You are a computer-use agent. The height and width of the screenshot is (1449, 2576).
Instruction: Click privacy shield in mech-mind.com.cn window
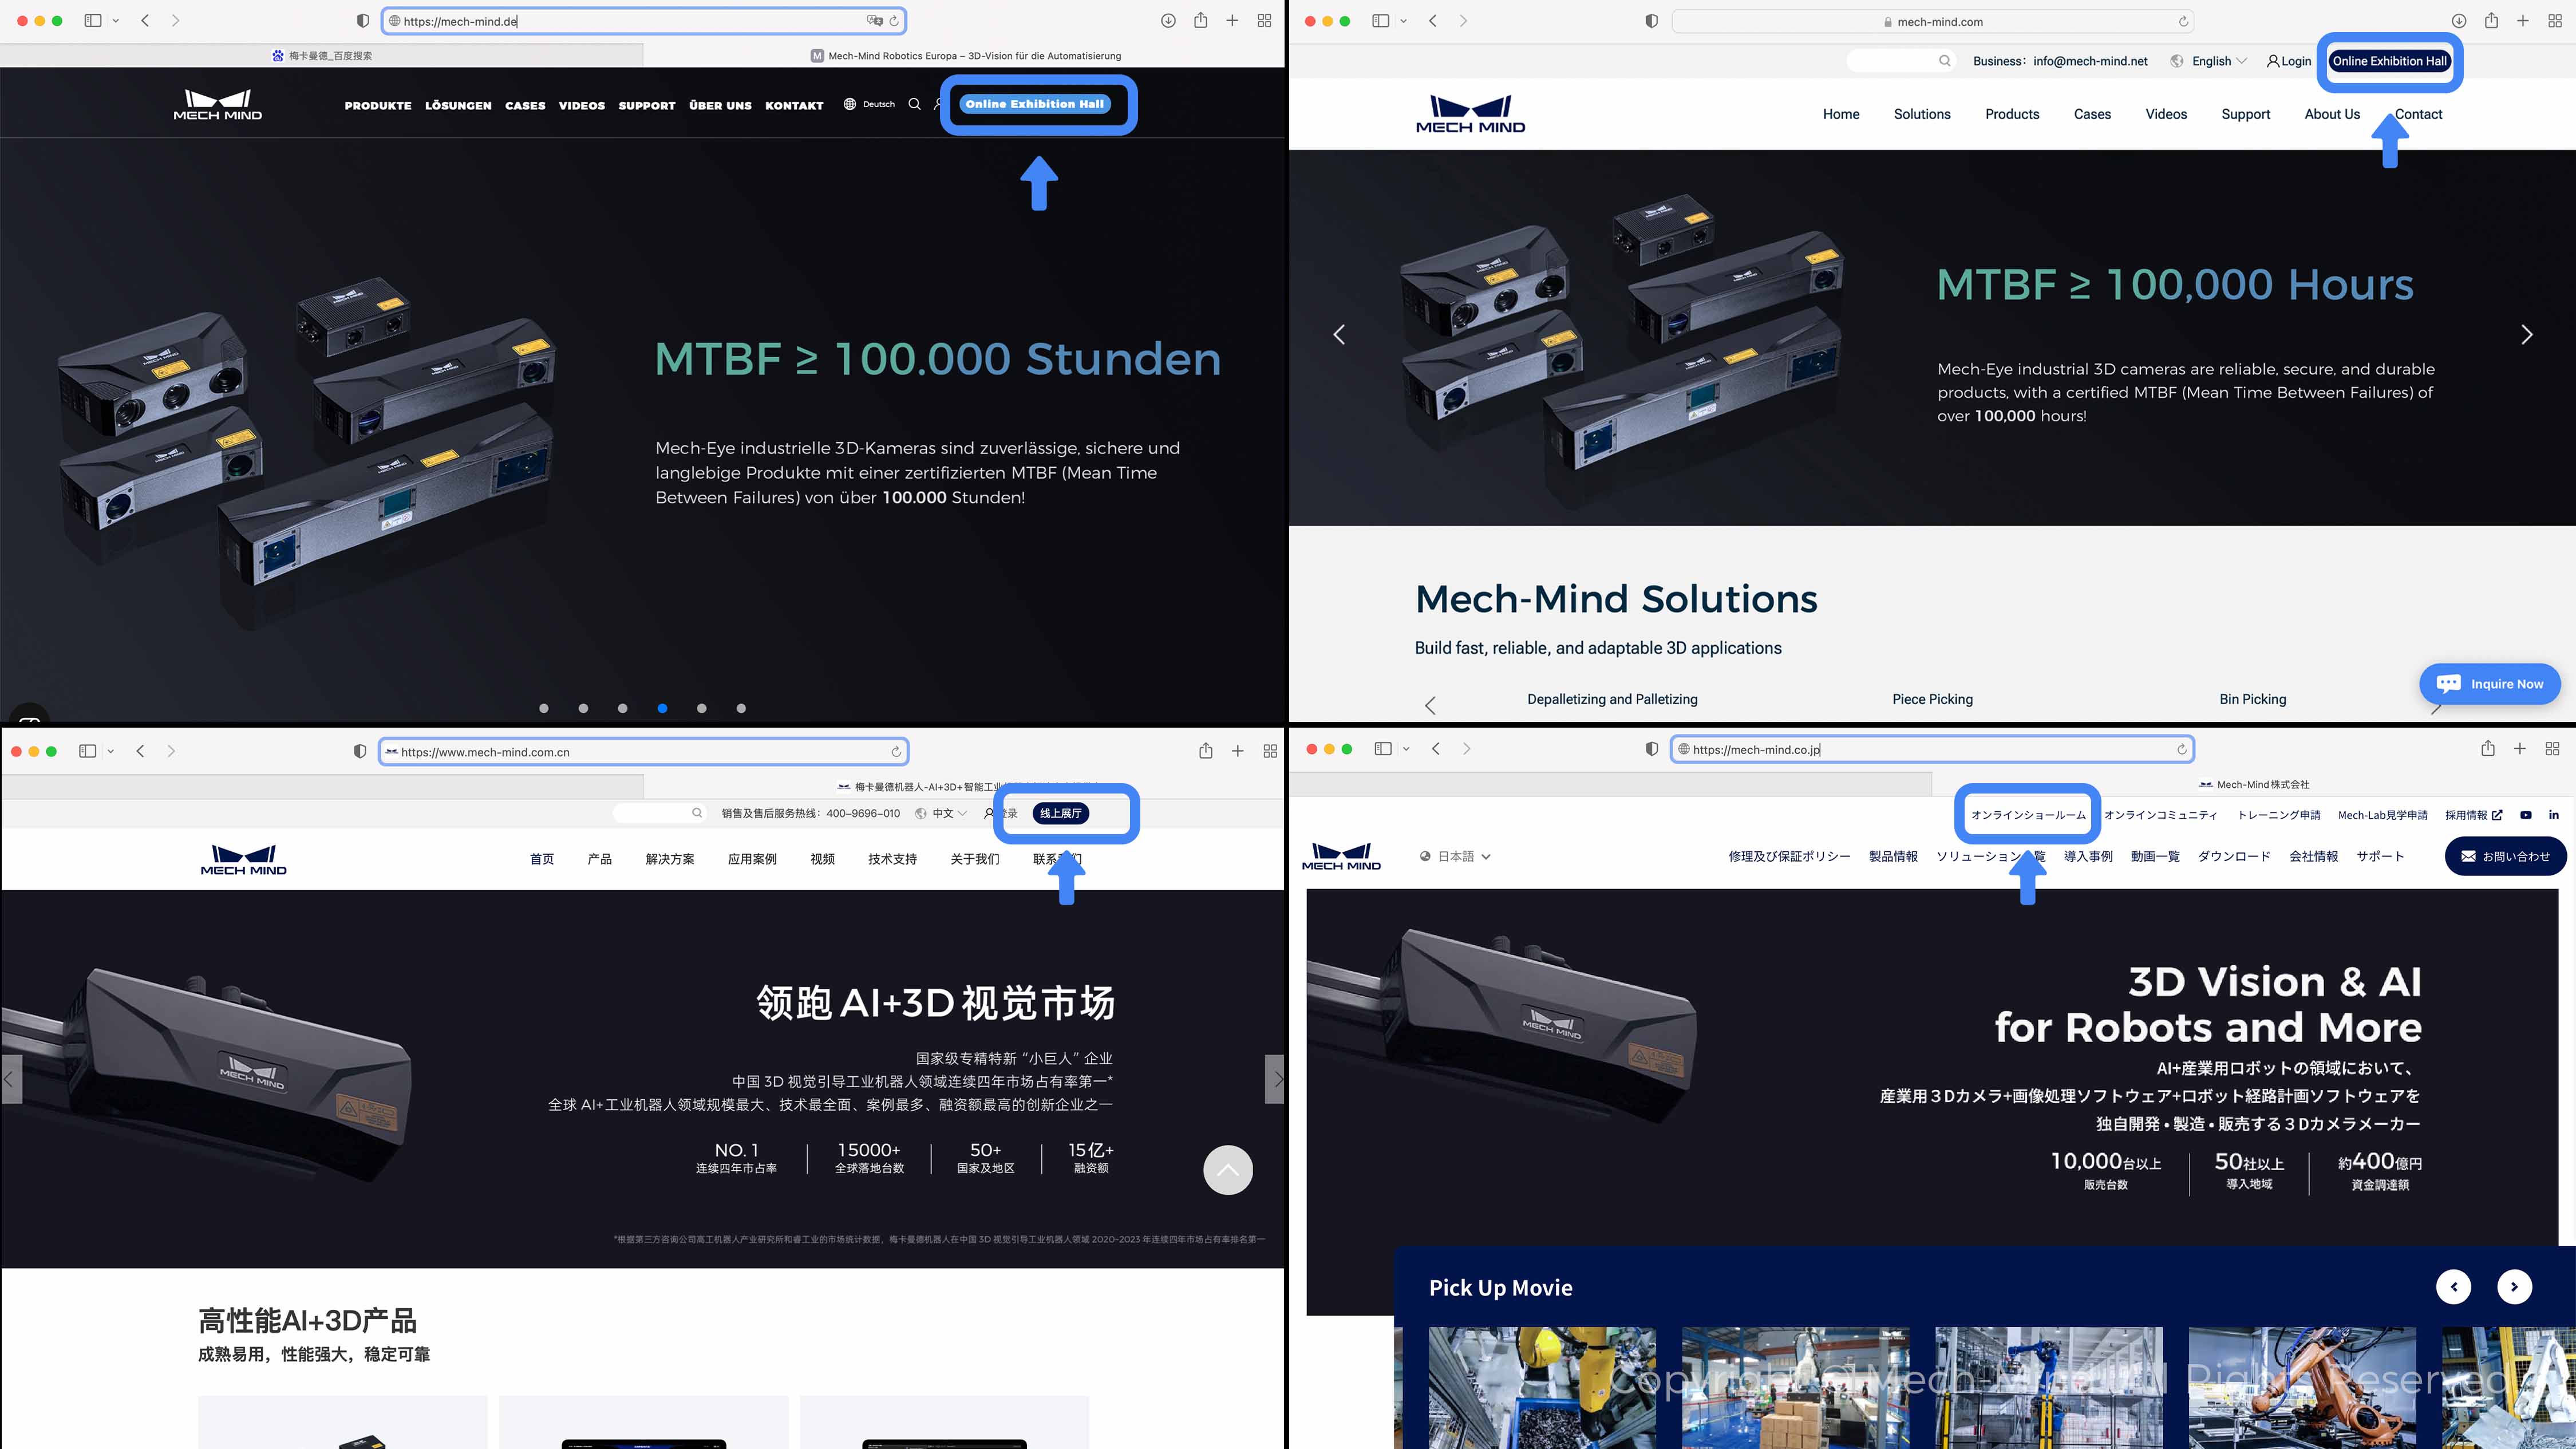(x=360, y=751)
